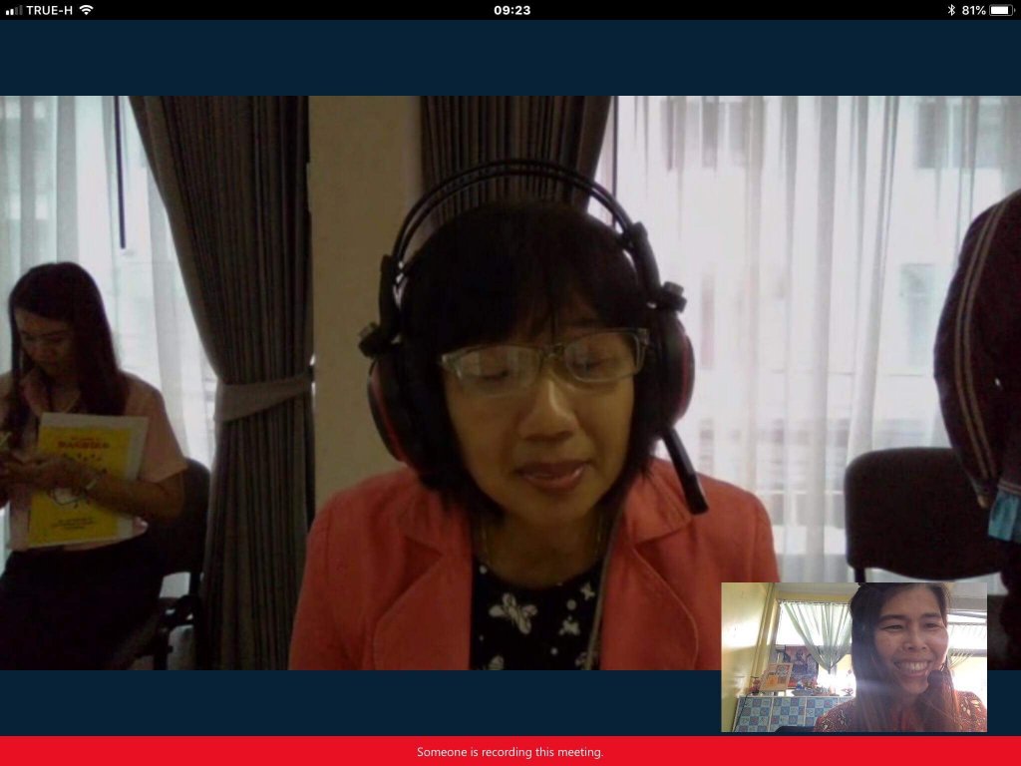Viewport: 1021px width, 766px height.
Task: Tap the TRUE-H carrier label
Action: (49, 10)
